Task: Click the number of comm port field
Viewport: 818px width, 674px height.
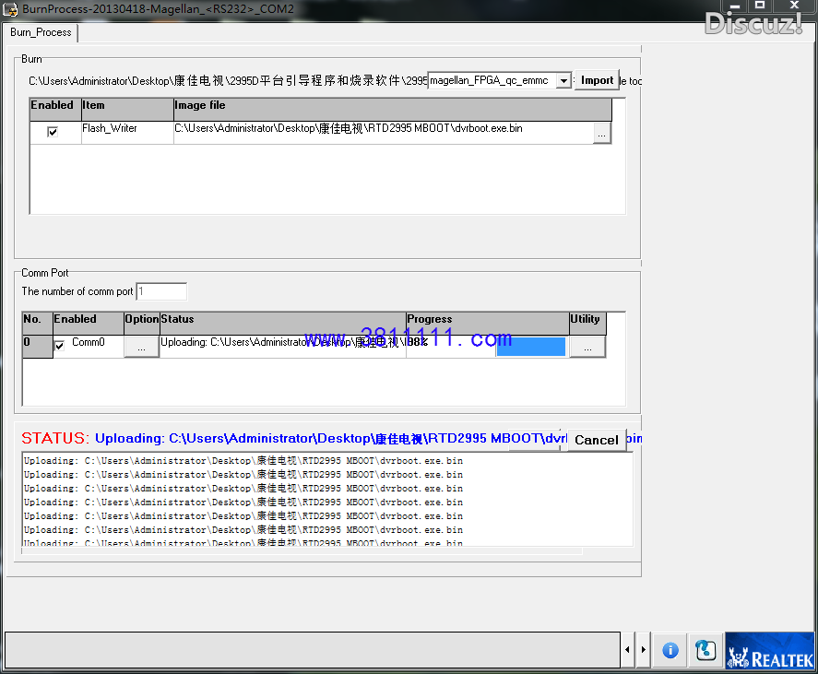Action: (161, 291)
